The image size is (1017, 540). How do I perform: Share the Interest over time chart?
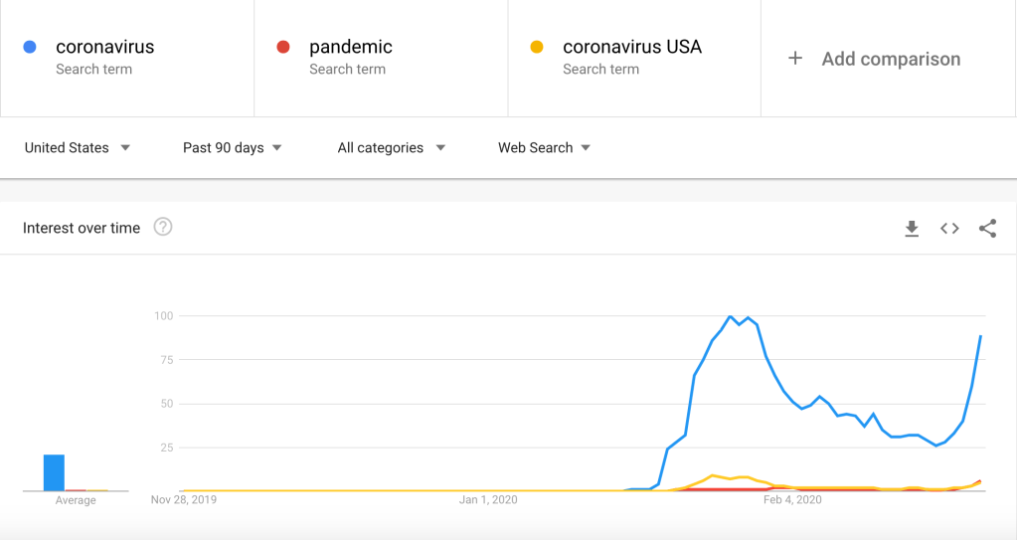click(x=987, y=229)
